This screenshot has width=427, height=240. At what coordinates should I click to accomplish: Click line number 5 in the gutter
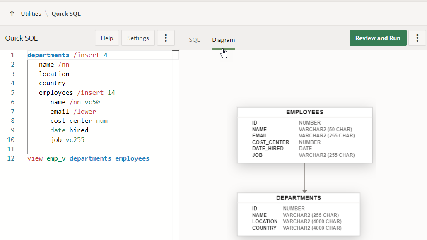point(13,93)
